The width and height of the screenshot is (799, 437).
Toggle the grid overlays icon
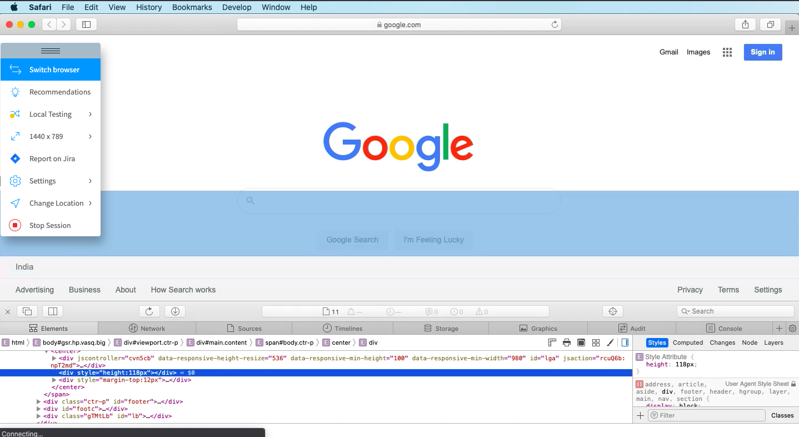tap(596, 342)
